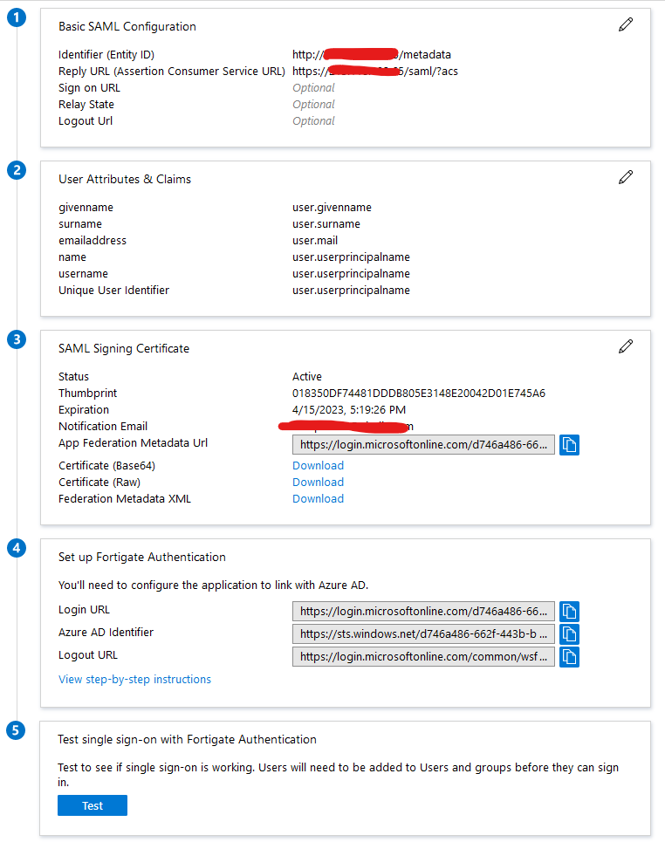The height and width of the screenshot is (849, 665).
Task: Edit Basic SAML Configuration with pencil icon
Action: 625,25
